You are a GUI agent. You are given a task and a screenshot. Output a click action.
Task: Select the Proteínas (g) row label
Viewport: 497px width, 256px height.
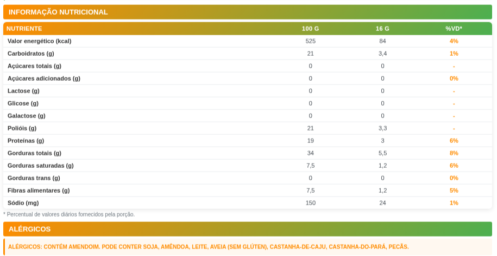pos(26,141)
